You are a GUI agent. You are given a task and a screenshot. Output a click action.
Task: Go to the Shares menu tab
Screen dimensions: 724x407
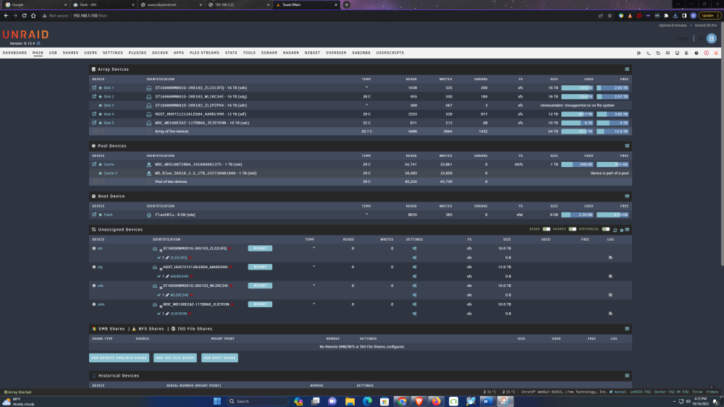(71, 53)
